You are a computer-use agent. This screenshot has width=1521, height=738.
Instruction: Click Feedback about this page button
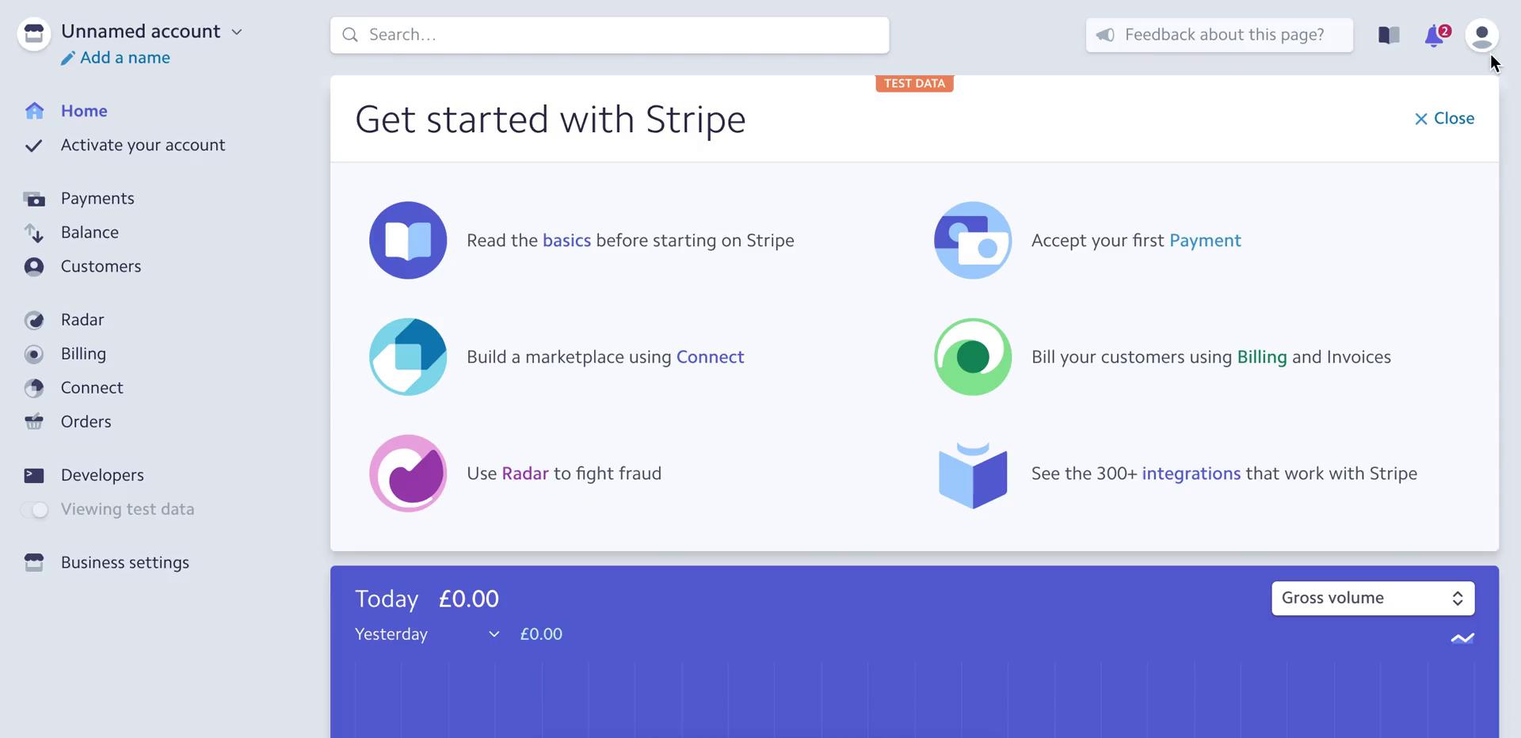pyautogui.click(x=1219, y=35)
